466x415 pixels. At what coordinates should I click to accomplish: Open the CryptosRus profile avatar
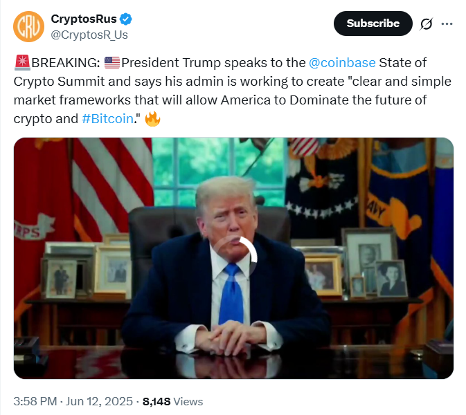point(28,26)
